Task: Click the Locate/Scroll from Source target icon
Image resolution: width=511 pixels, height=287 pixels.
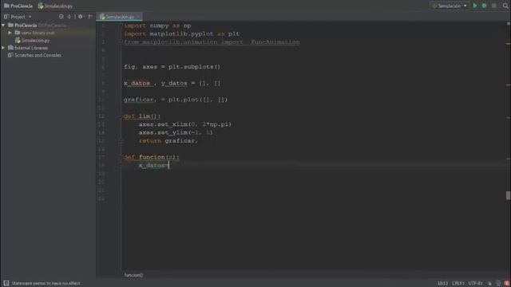Action: 61,17
